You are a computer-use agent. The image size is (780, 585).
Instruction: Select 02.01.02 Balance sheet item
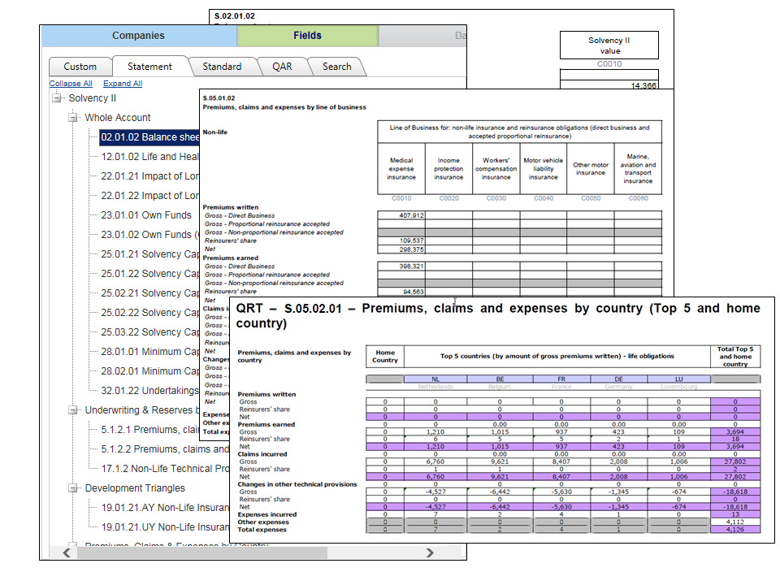(149, 137)
